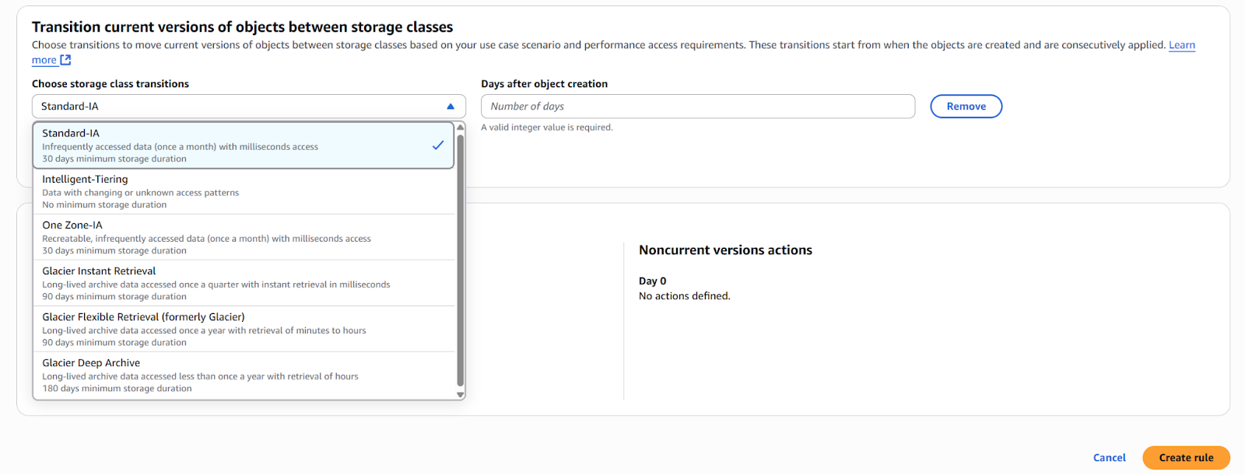Click 'A valid integer value is required.' message
This screenshot has height=475, width=1245.
tap(547, 127)
